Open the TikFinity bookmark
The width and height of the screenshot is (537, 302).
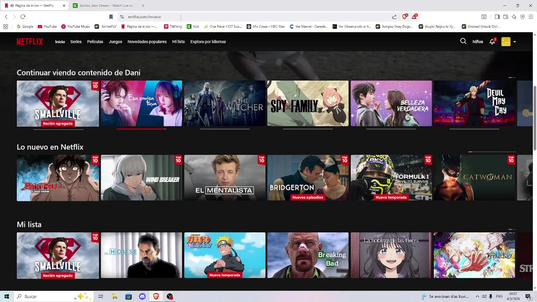(x=173, y=26)
